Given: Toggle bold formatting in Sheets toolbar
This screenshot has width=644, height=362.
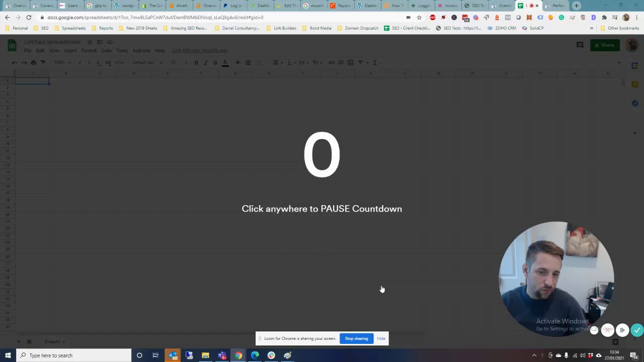Looking at the screenshot, I should point(196,62).
